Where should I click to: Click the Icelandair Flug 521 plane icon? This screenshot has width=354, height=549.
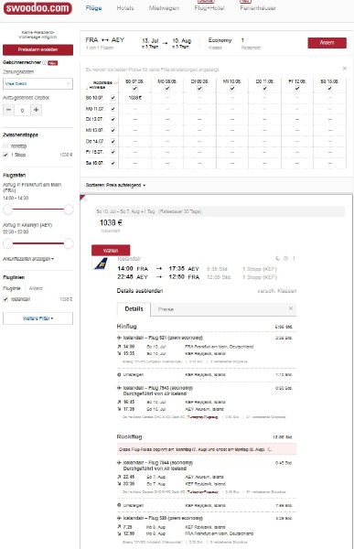[119, 338]
